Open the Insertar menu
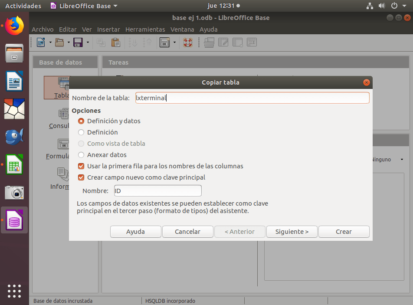This screenshot has width=413, height=305. pos(108,30)
